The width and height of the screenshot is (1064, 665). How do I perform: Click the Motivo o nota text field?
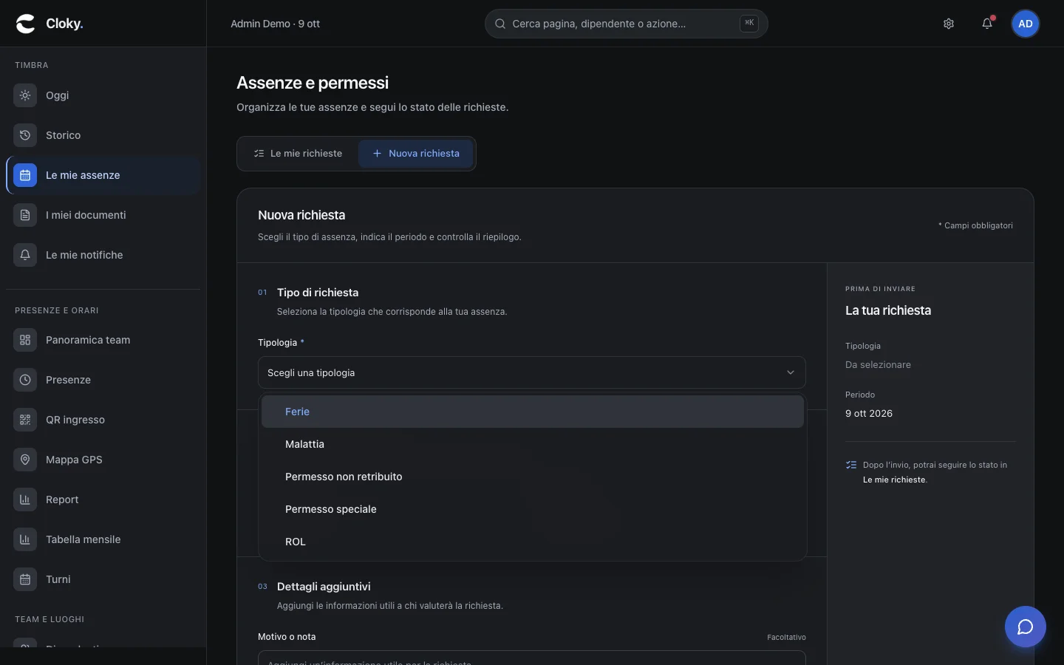pyautogui.click(x=532, y=658)
